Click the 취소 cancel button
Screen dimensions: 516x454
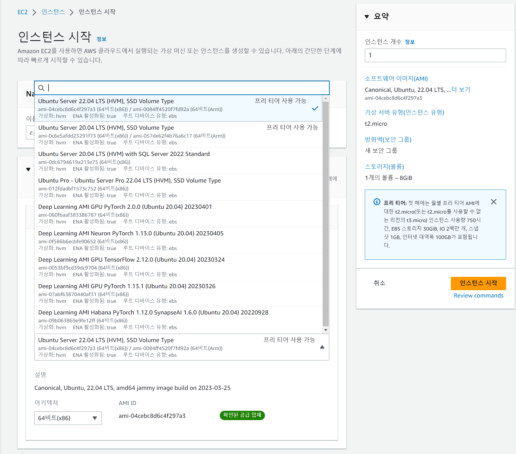(379, 283)
